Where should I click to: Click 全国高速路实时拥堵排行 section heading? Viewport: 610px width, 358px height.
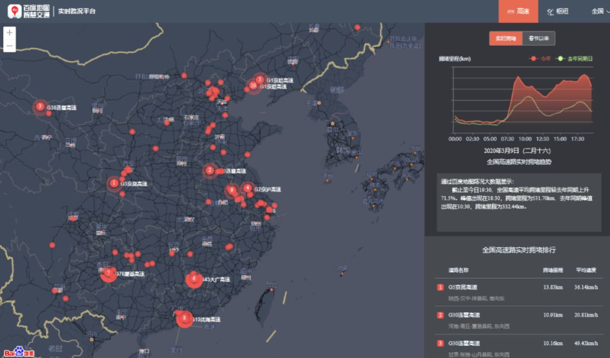coord(518,250)
